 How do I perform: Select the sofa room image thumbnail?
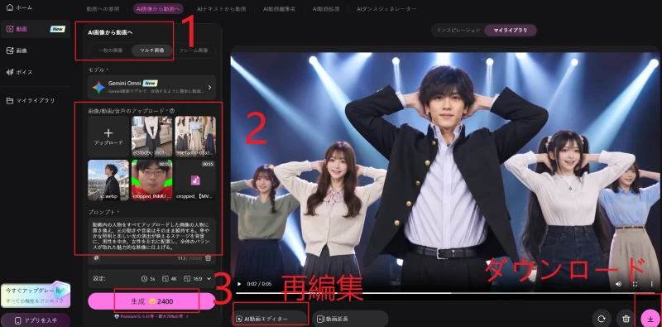click(151, 137)
